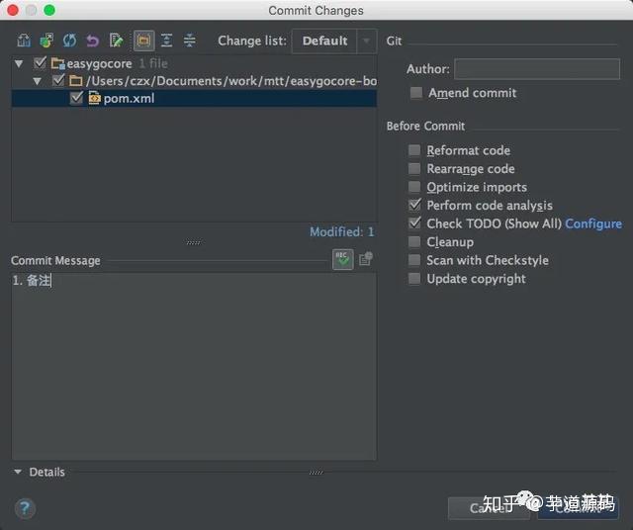The height and width of the screenshot is (530, 633).
Task: Enable Scan with Checkstyle checkbox
Action: 414,260
